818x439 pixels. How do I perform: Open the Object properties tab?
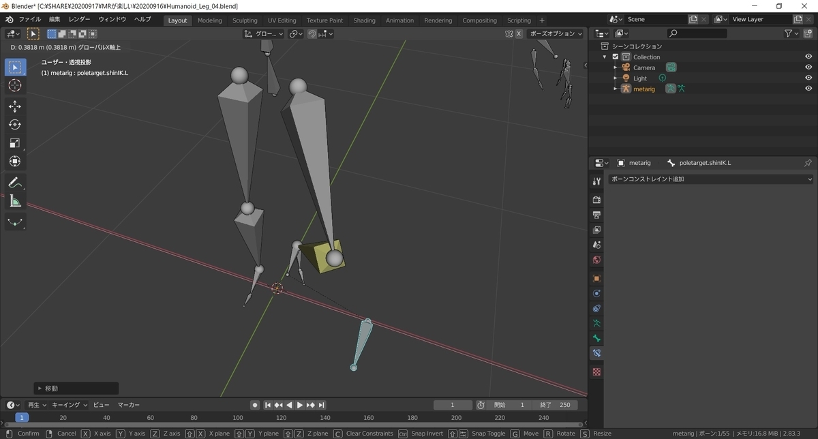point(596,278)
